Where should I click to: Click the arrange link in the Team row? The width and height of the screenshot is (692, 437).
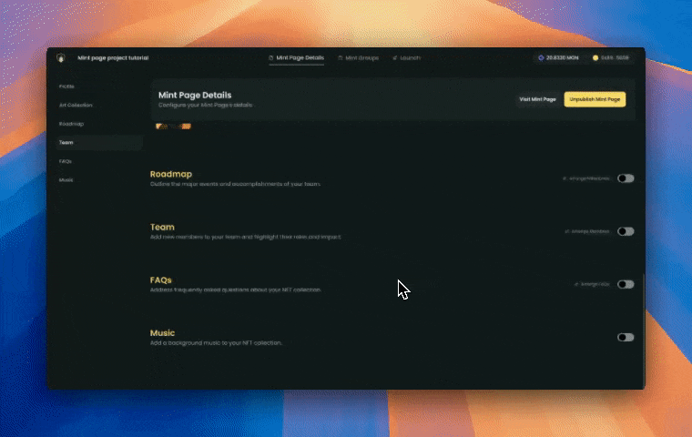point(587,231)
